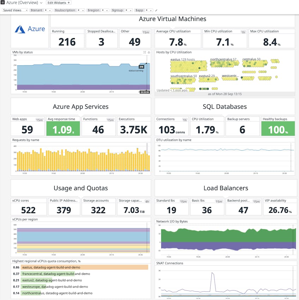Click the Azure App Services section header

pyautogui.click(x=80, y=107)
